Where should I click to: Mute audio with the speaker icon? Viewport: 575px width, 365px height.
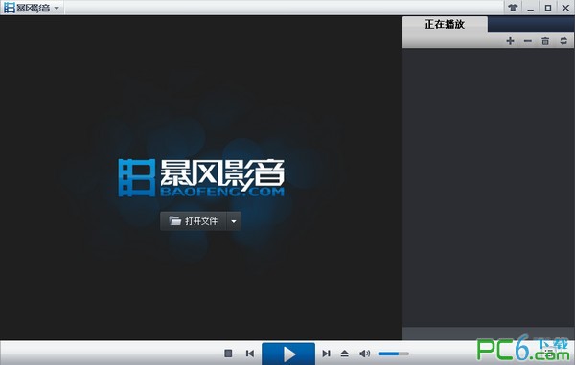364,354
